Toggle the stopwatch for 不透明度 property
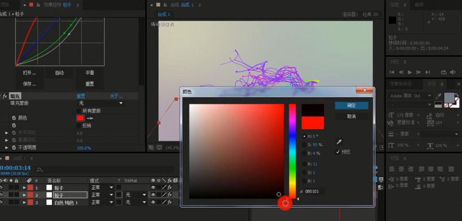The height and width of the screenshot is (221, 462). 14,148
